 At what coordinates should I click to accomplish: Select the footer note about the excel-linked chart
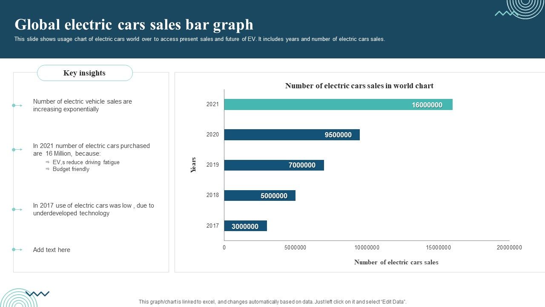(272, 301)
